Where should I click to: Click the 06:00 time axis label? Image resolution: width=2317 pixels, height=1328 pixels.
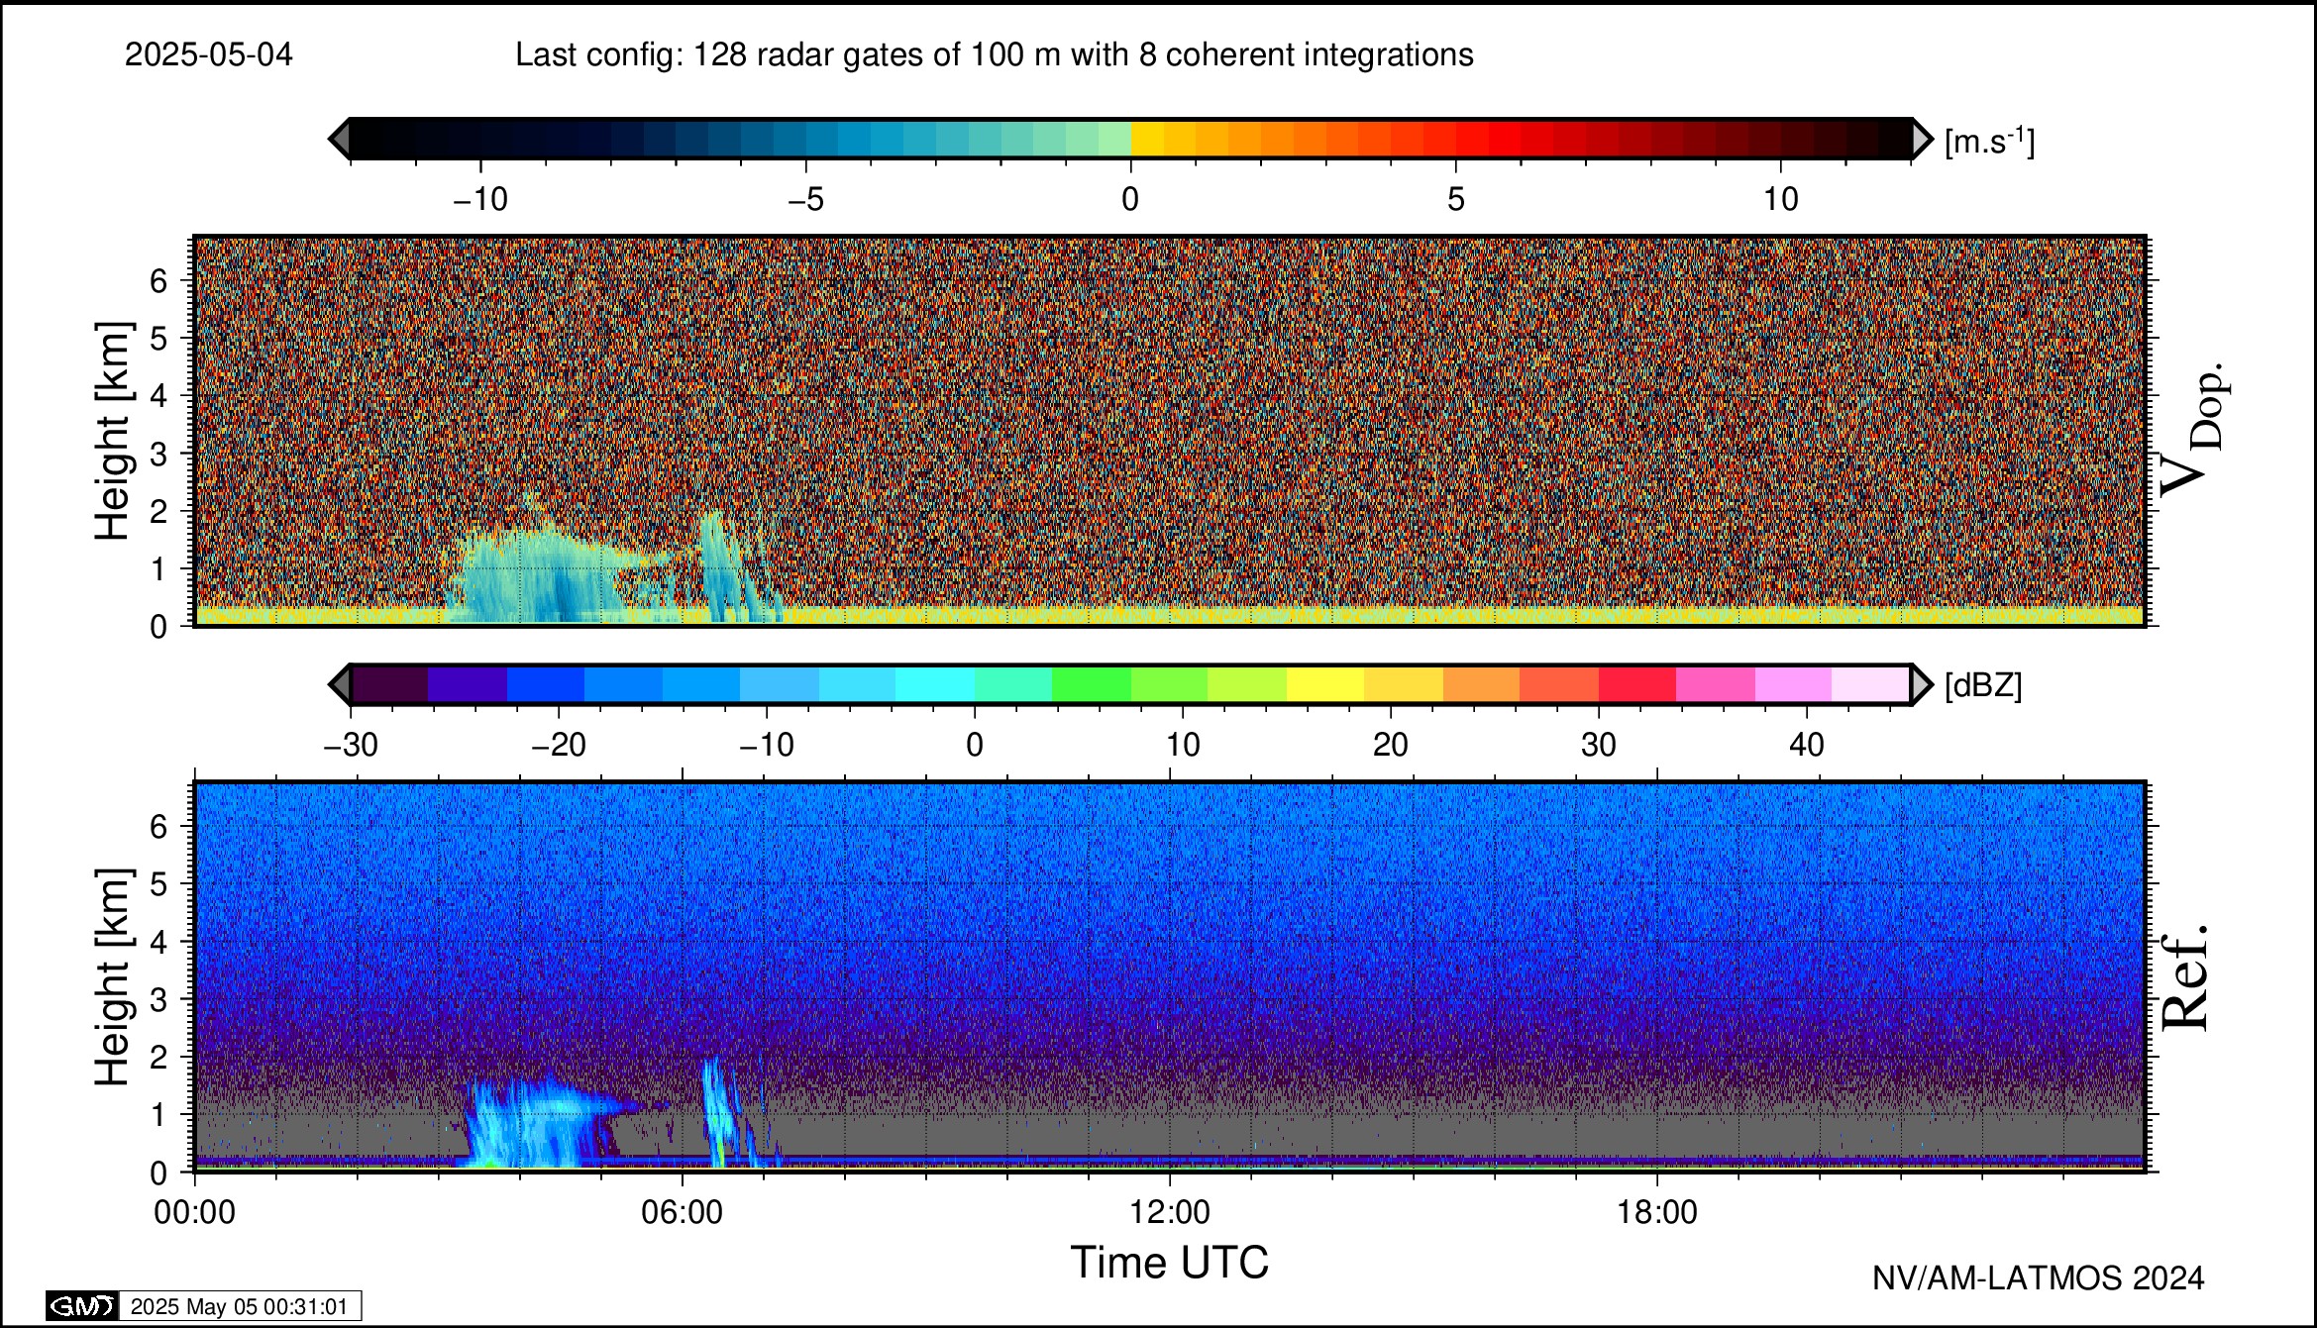tap(682, 1212)
